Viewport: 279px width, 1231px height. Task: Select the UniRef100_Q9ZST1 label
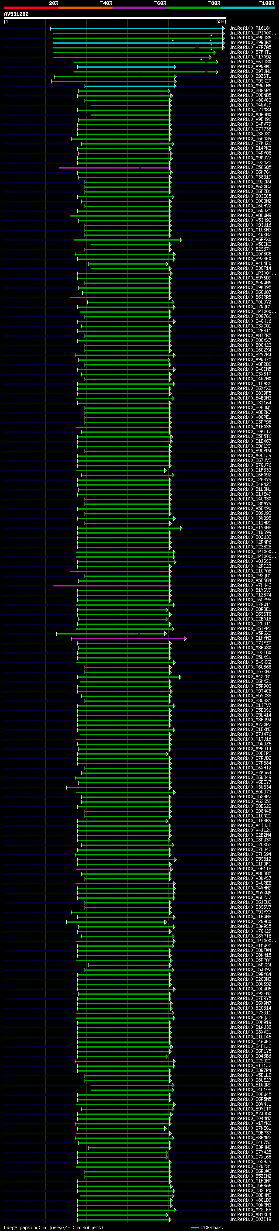250,76
